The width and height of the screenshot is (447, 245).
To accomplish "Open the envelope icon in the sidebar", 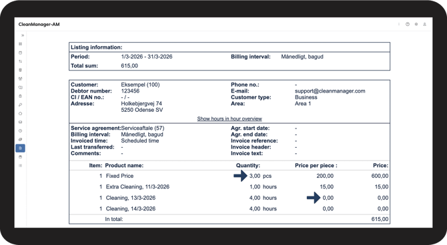I will (20, 122).
